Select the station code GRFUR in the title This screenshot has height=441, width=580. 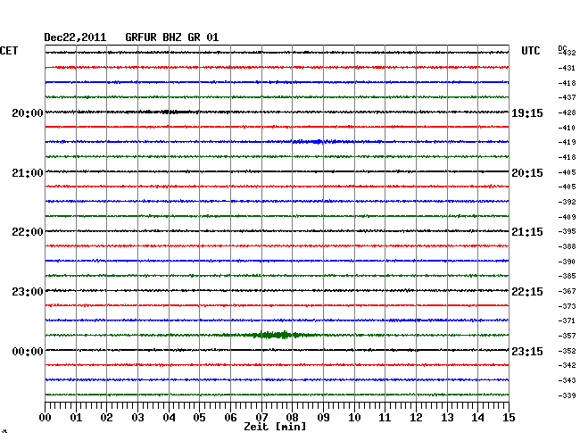[141, 37]
